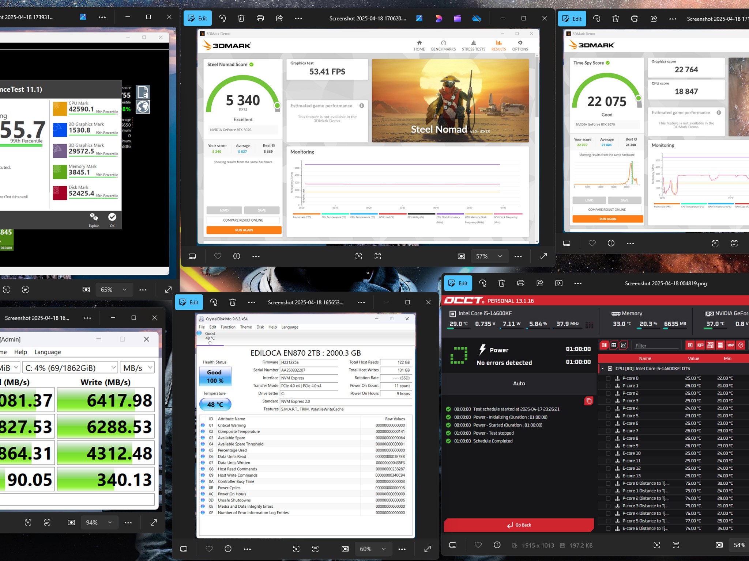749x561 pixels.
Task: Enter fullscreen in the CrystalDiskInfo viewer
Action: coord(428,549)
